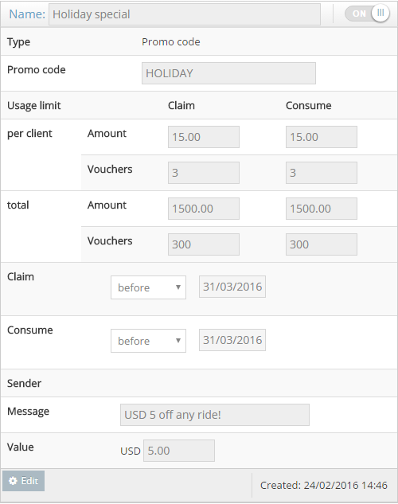Click the Claim dropdown arrow
The width and height of the screenshot is (398, 504).
178,287
